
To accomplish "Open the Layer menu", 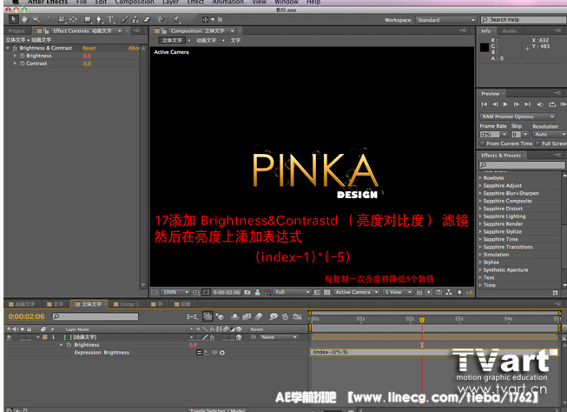I will pos(171,2).
